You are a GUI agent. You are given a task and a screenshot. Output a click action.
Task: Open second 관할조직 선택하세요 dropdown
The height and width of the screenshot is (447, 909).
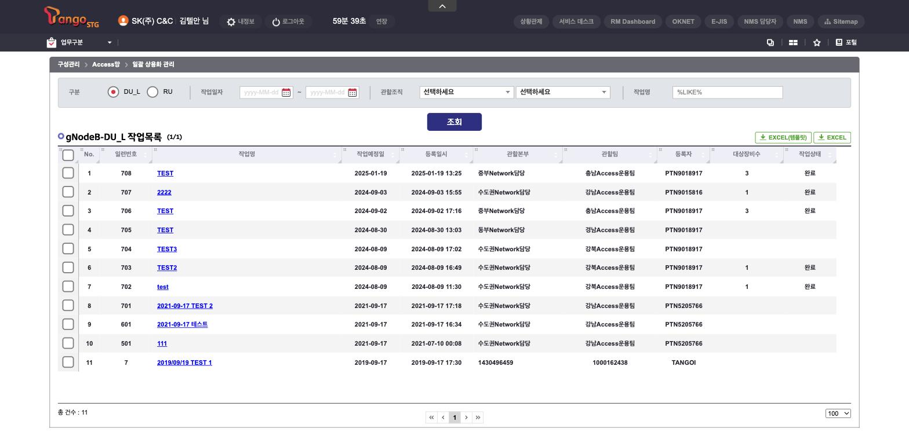click(563, 92)
